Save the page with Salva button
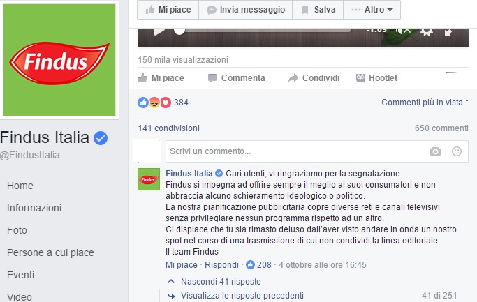The image size is (477, 302). 318,10
